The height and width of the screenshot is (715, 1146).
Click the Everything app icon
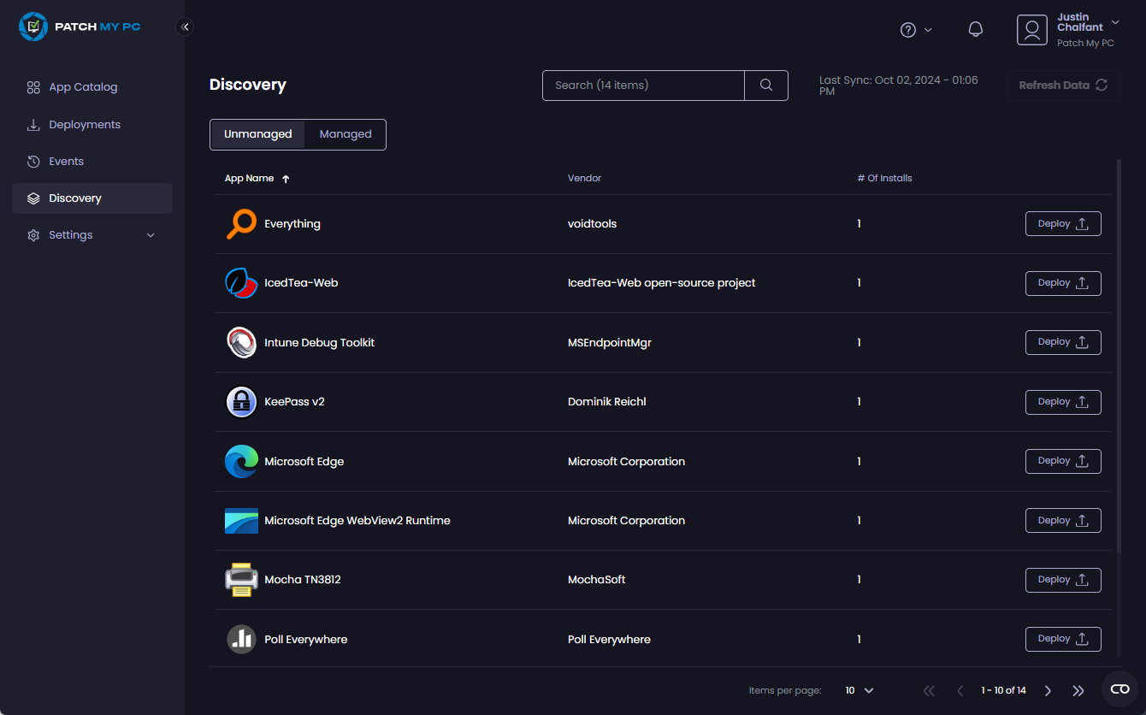[241, 223]
